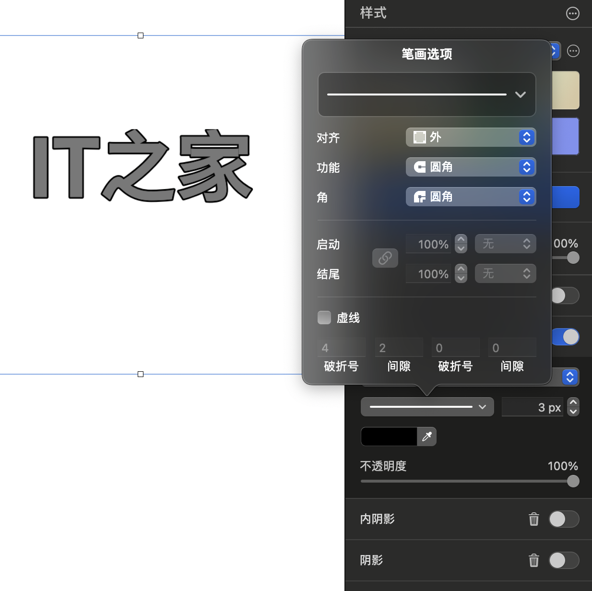Open the stroke line style dropdown in 笔画选项
Screen dimensions: 592x591
(427, 95)
